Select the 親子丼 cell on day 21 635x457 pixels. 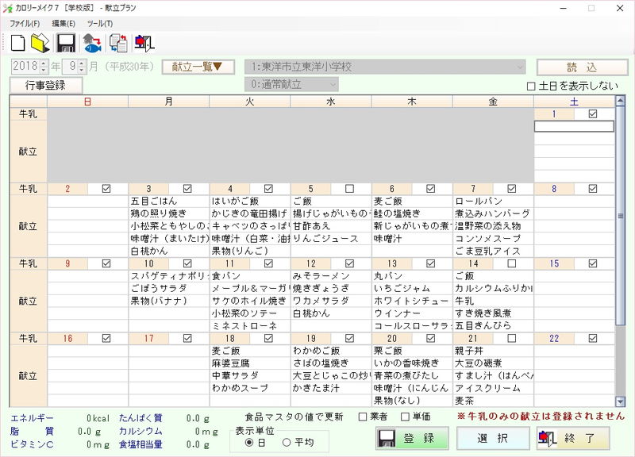[493, 351]
